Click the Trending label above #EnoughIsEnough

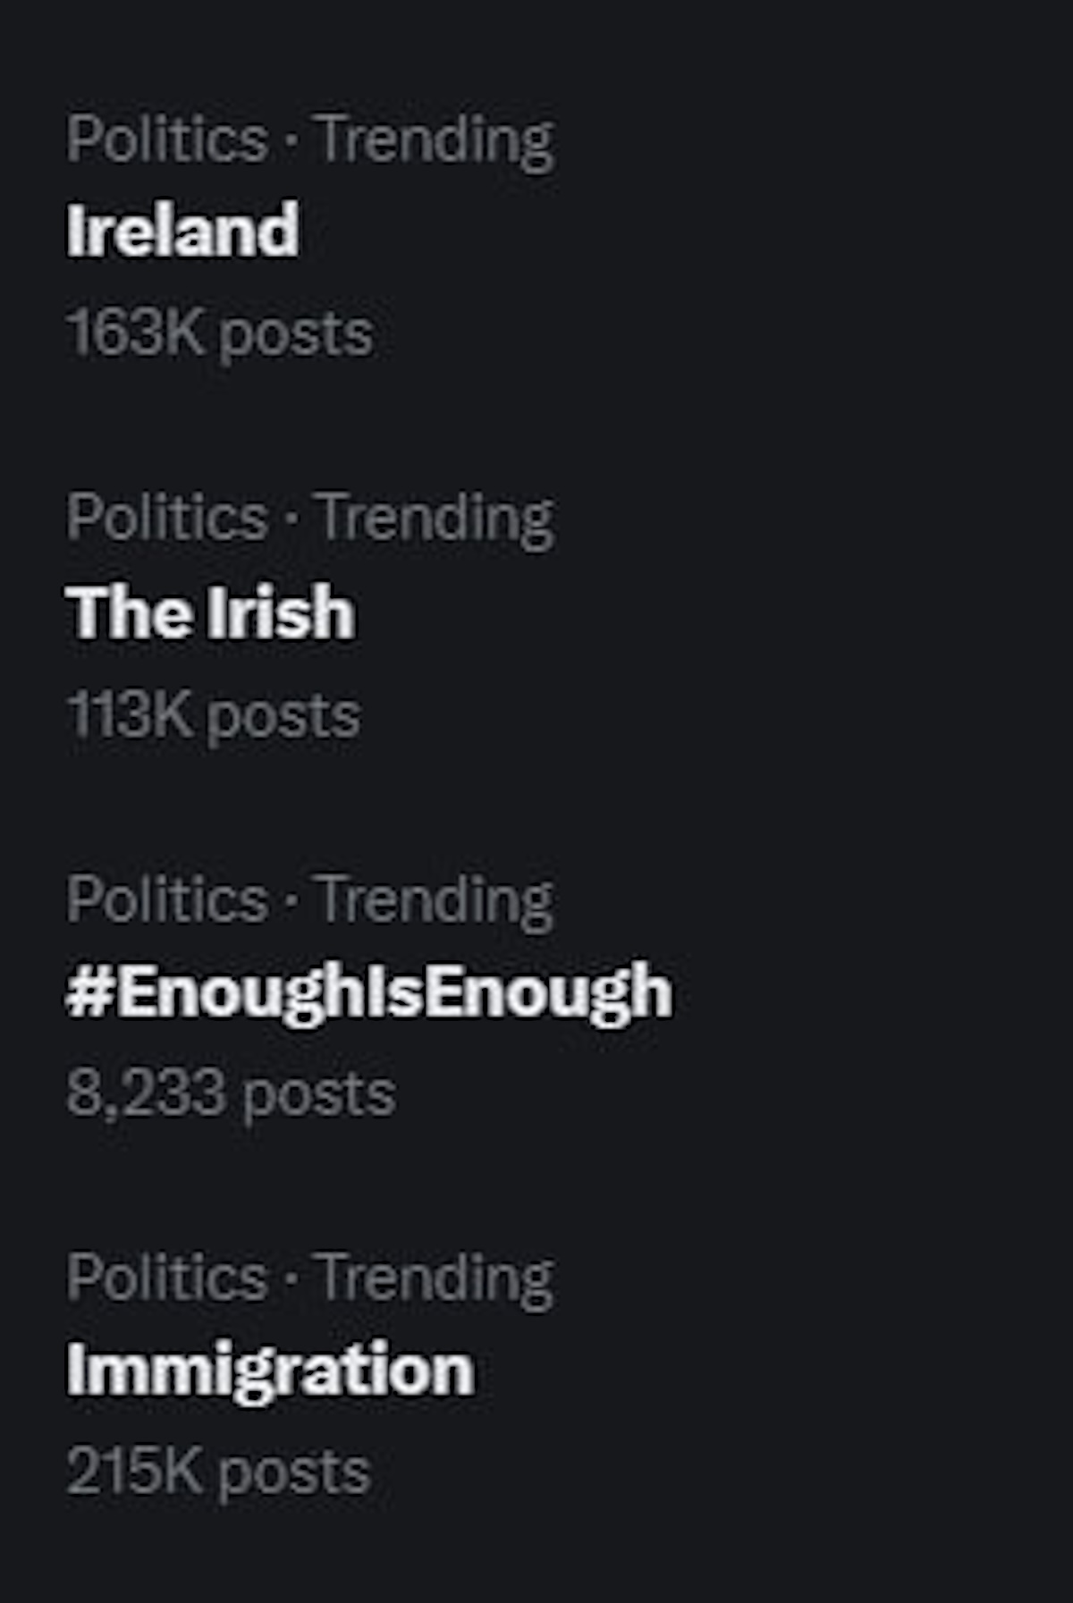[x=436, y=900]
